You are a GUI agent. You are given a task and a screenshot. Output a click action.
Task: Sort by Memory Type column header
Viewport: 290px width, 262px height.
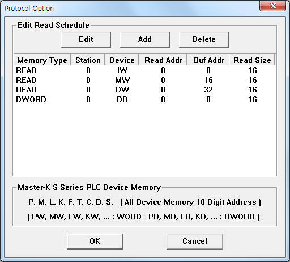pyautogui.click(x=42, y=60)
